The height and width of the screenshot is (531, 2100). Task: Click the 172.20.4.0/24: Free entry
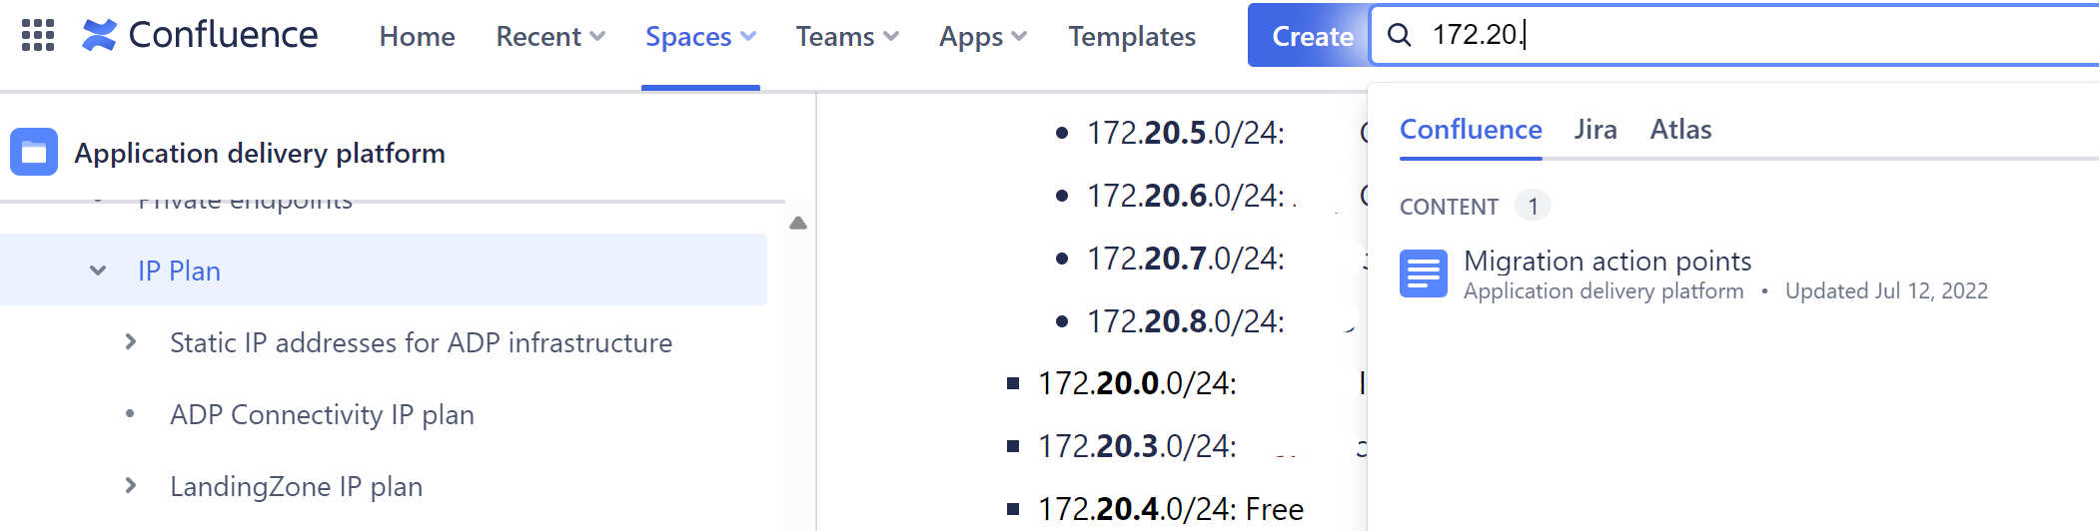click(x=1171, y=509)
